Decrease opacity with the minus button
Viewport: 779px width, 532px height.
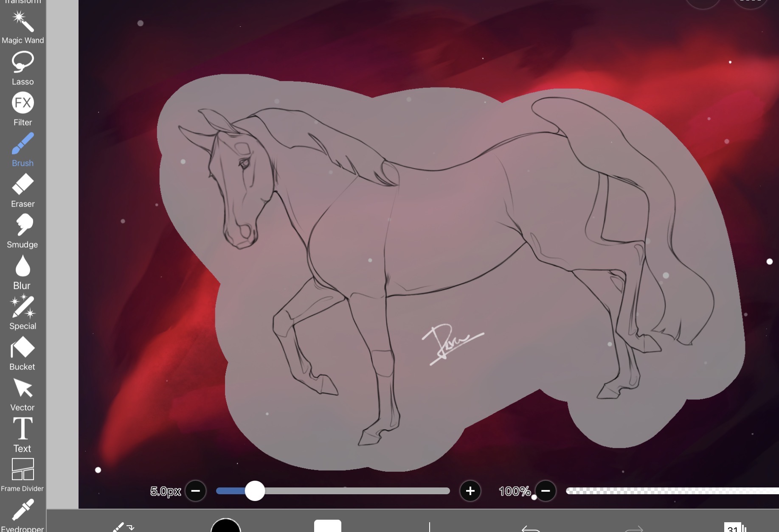pyautogui.click(x=546, y=491)
